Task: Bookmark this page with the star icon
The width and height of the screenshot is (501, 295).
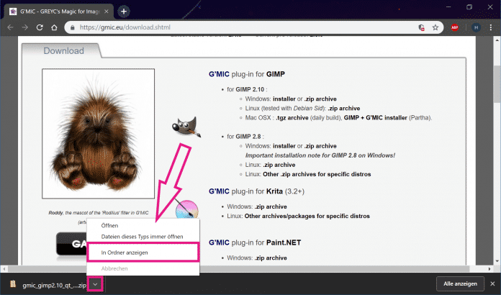Action: click(435, 27)
